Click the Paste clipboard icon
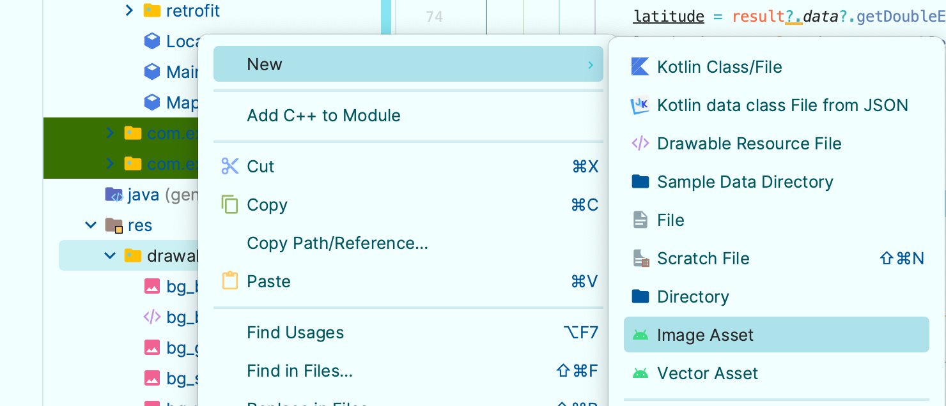The height and width of the screenshot is (406, 946). [x=229, y=281]
